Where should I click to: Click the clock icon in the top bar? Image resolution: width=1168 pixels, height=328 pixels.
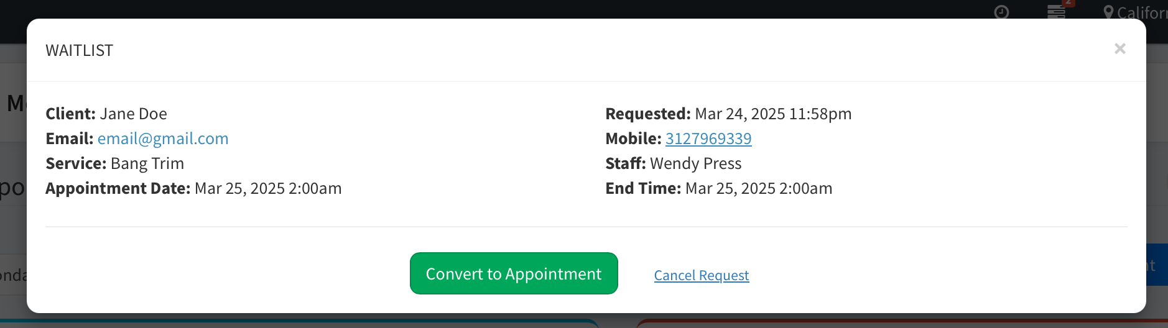[x=1001, y=12]
